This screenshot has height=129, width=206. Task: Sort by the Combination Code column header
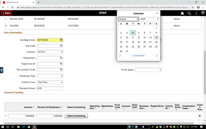(x=189, y=107)
